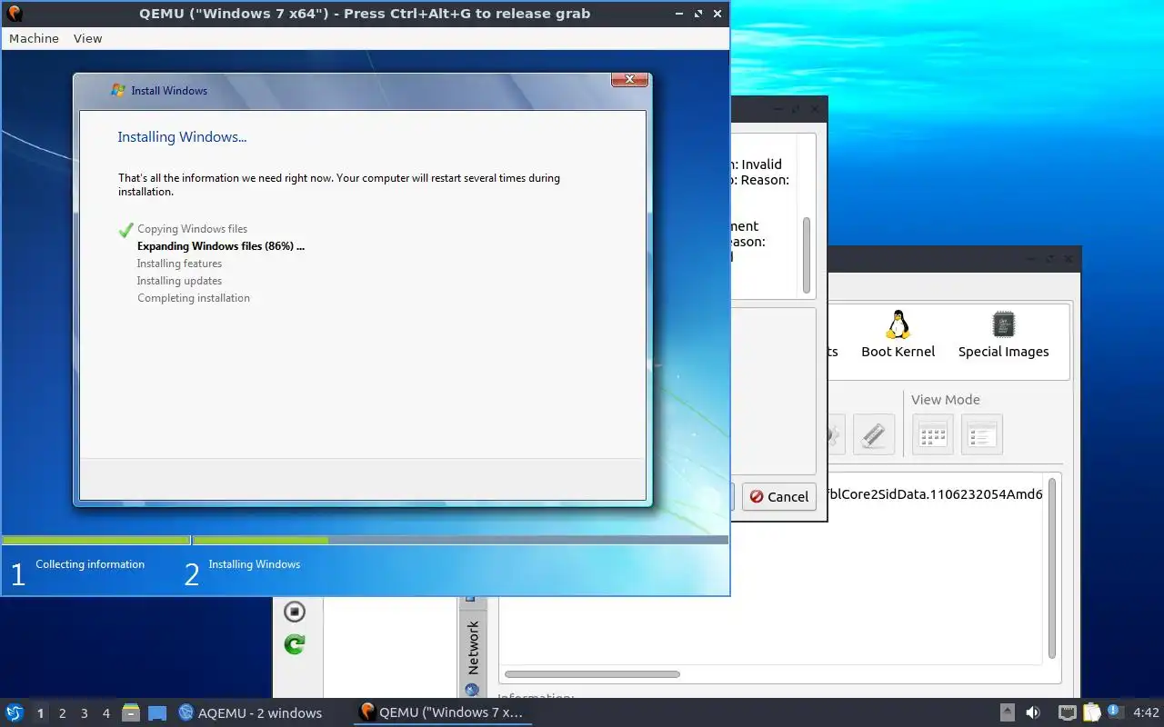Open Special Images in AQEMU window

pos(1003,334)
